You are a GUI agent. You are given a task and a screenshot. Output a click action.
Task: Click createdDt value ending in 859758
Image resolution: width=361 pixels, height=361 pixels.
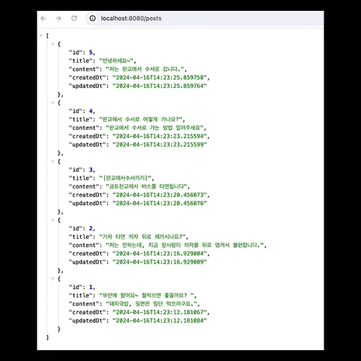pyautogui.click(x=160, y=78)
